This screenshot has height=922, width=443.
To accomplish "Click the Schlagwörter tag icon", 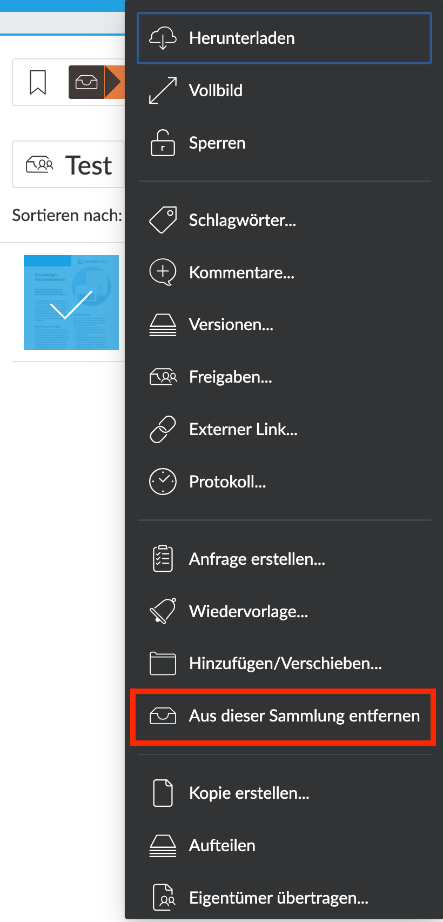I will [163, 220].
